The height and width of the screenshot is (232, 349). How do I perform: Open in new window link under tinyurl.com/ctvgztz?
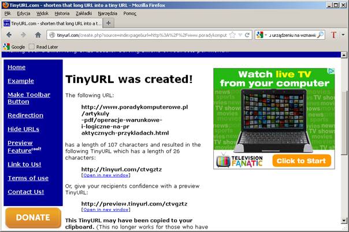pos(106,175)
